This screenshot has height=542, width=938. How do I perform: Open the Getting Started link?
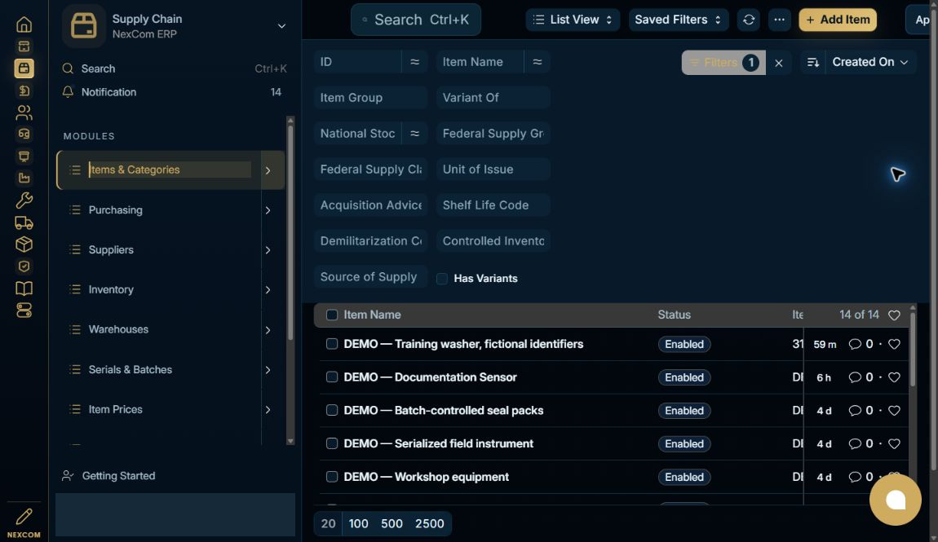(x=118, y=476)
